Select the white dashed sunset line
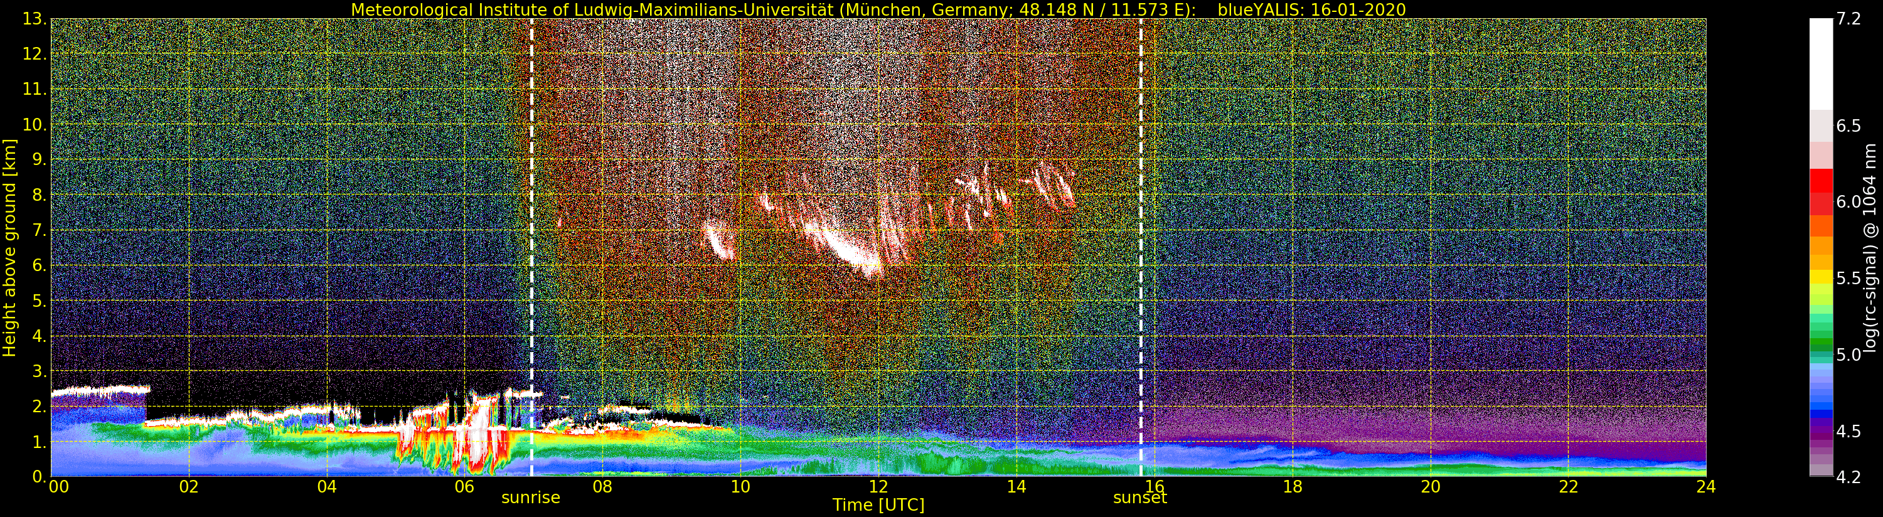 (x=1140, y=247)
